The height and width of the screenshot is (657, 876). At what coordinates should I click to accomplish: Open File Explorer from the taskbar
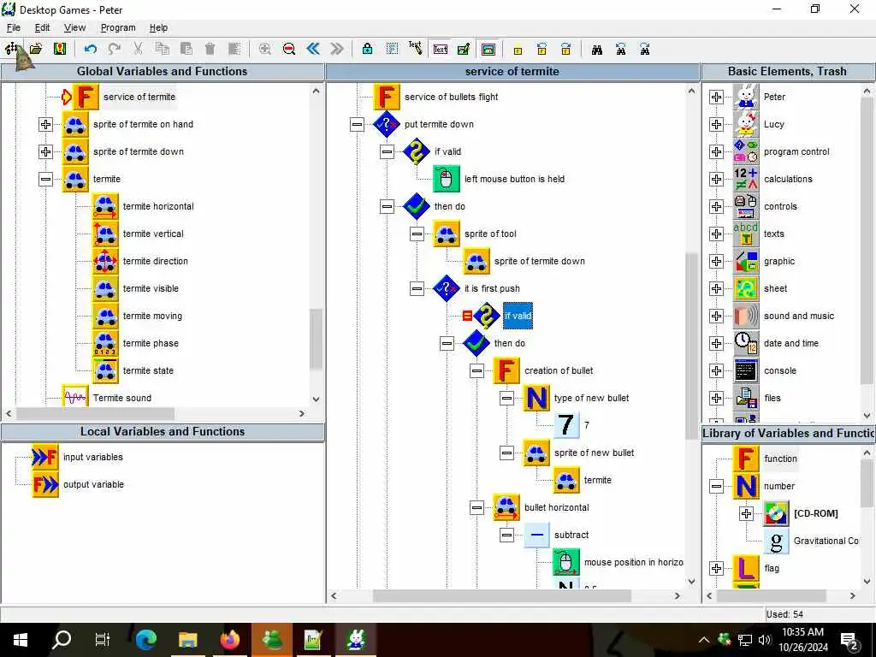(188, 639)
